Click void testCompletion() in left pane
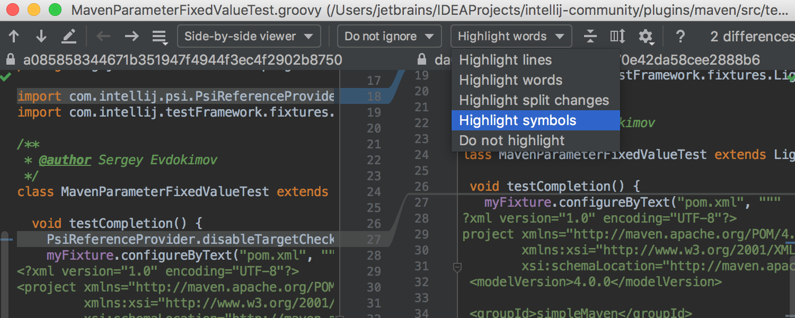795x318 pixels. (x=117, y=223)
